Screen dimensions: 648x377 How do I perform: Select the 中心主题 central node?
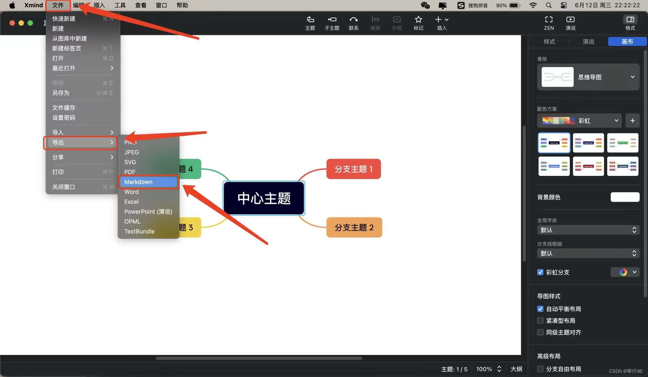[264, 198]
